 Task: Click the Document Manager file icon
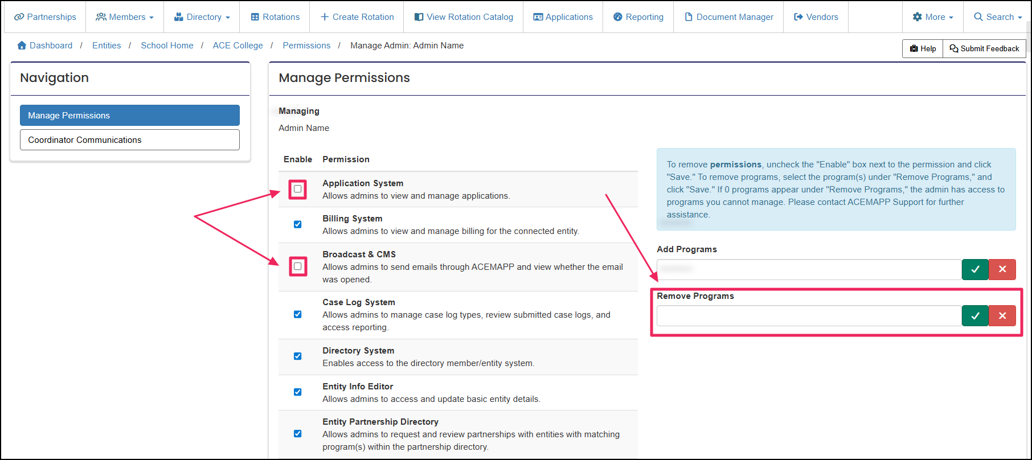[x=689, y=17]
